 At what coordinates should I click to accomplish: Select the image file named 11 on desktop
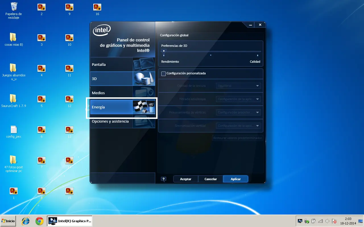69,70
